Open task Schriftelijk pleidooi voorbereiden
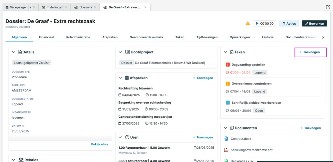 (256, 103)
